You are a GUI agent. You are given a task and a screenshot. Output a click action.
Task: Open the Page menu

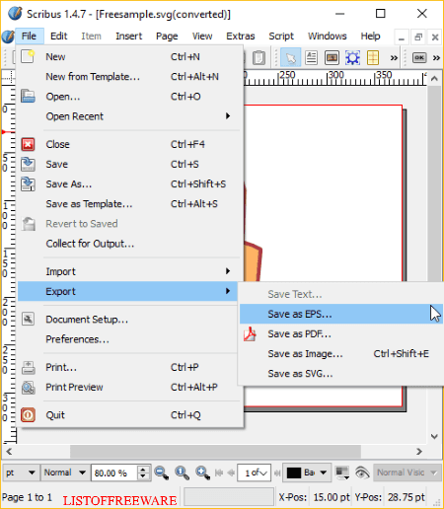click(x=167, y=36)
